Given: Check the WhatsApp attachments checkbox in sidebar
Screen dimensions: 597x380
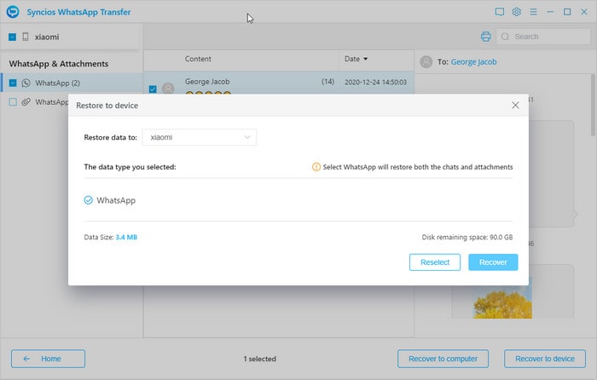Looking at the screenshot, I should click(x=13, y=102).
